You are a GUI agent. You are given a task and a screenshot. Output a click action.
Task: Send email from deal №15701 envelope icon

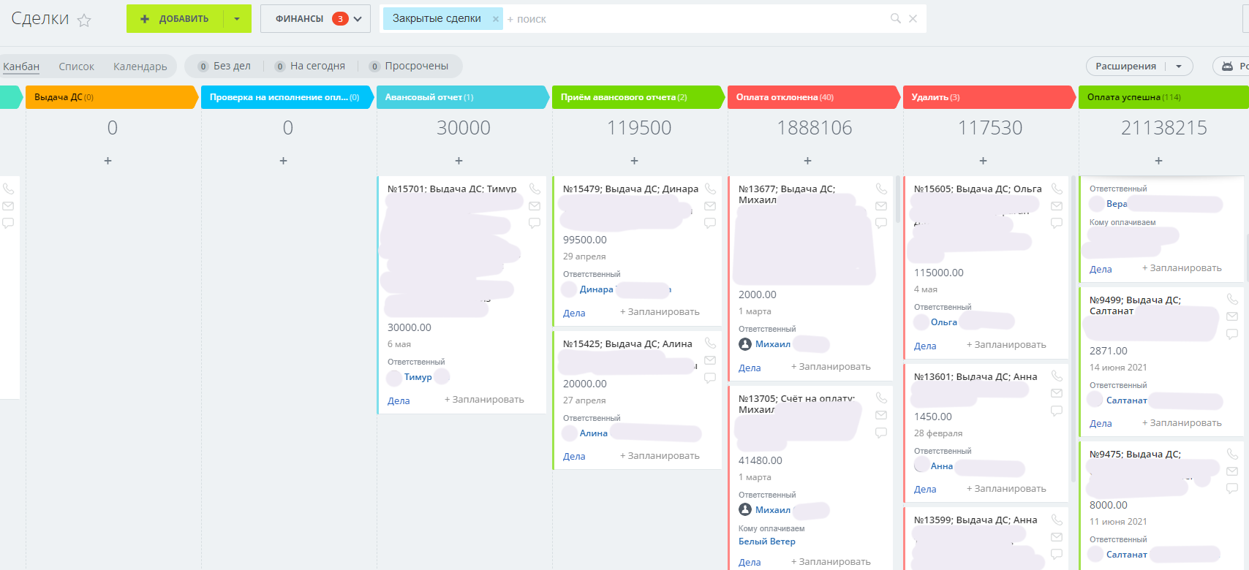coord(535,206)
